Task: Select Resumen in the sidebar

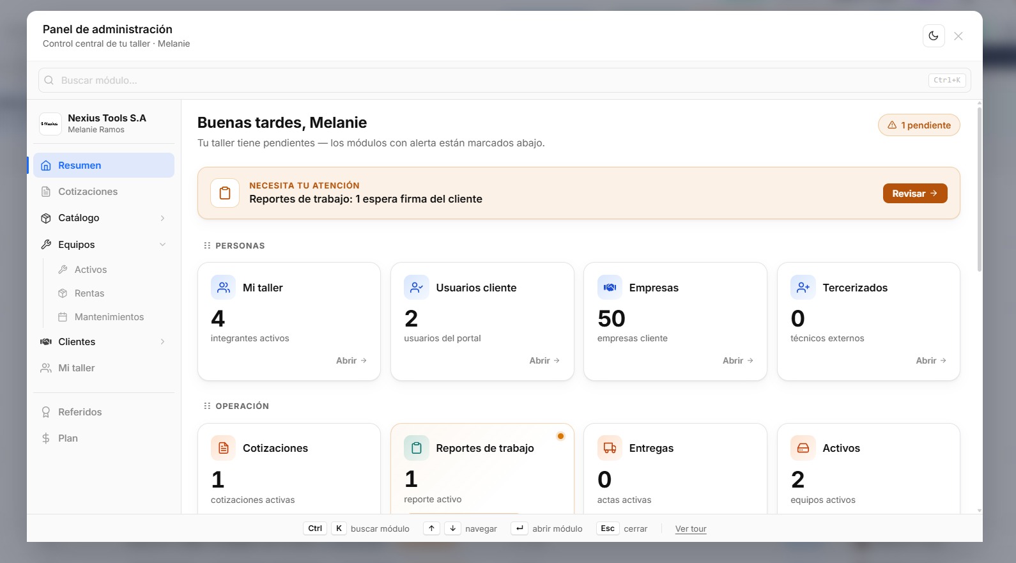Action: [x=104, y=166]
